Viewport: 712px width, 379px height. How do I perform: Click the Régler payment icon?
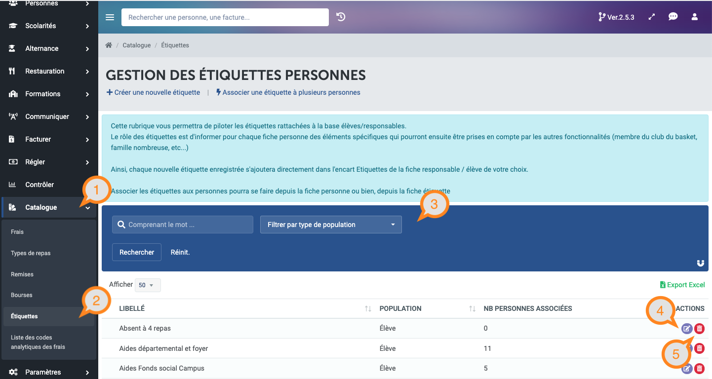click(13, 162)
